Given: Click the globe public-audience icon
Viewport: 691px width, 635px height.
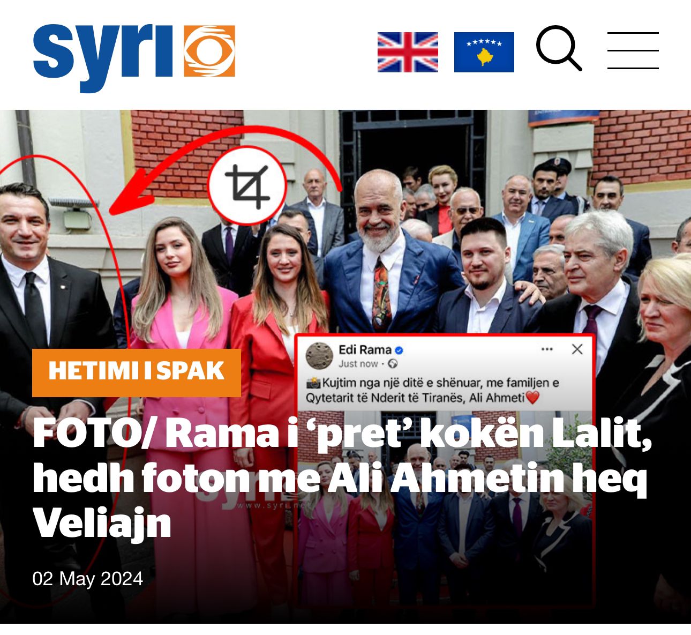Looking at the screenshot, I should (393, 364).
